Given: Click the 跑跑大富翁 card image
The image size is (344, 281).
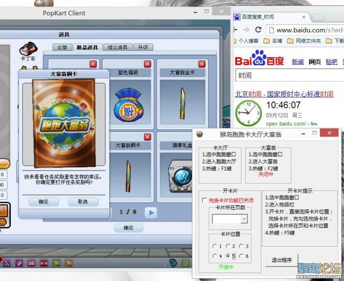Looking at the screenshot, I should [64, 123].
